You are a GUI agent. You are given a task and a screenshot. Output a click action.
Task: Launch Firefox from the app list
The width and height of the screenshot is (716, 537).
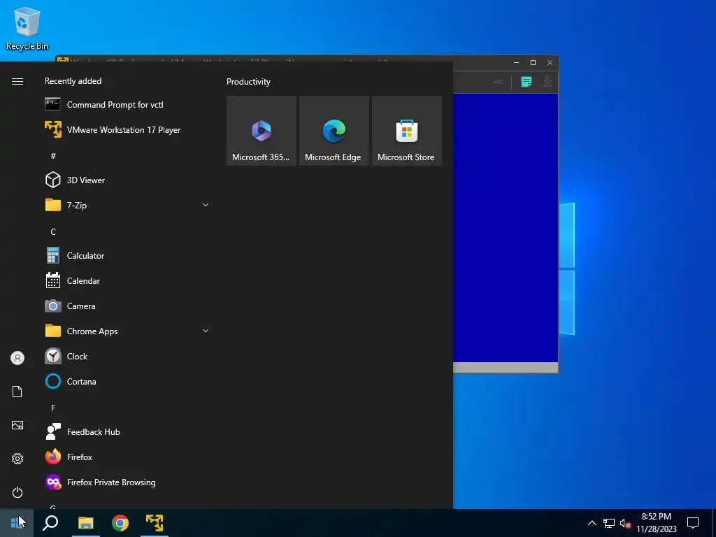[127, 457]
